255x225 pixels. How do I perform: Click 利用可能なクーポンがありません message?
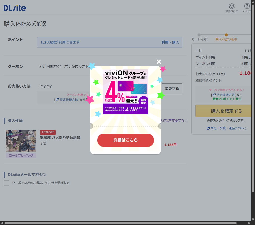point(65,66)
